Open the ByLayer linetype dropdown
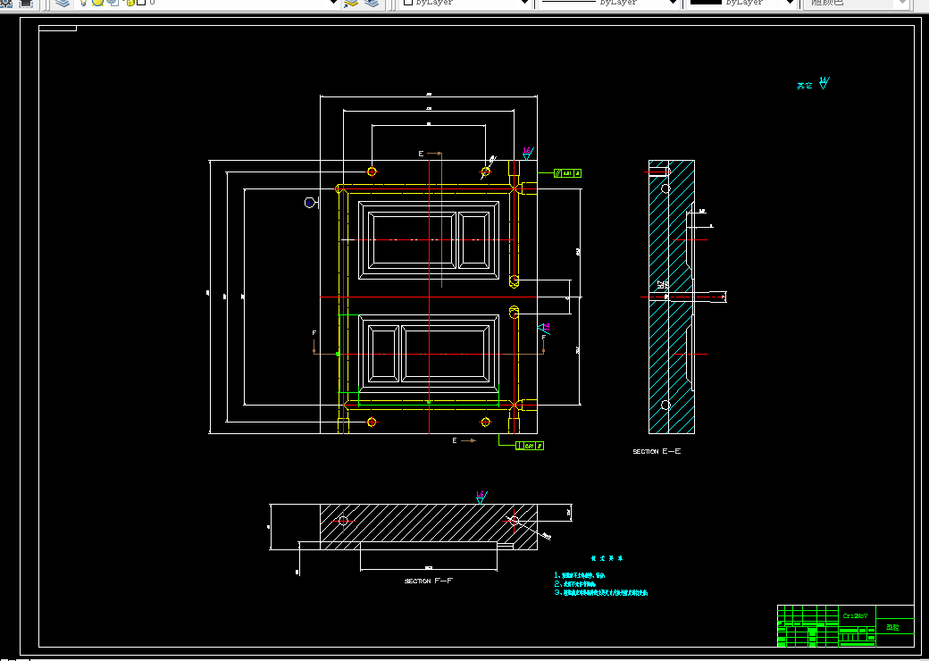Screen dimensions: 929x661 click(x=607, y=3)
